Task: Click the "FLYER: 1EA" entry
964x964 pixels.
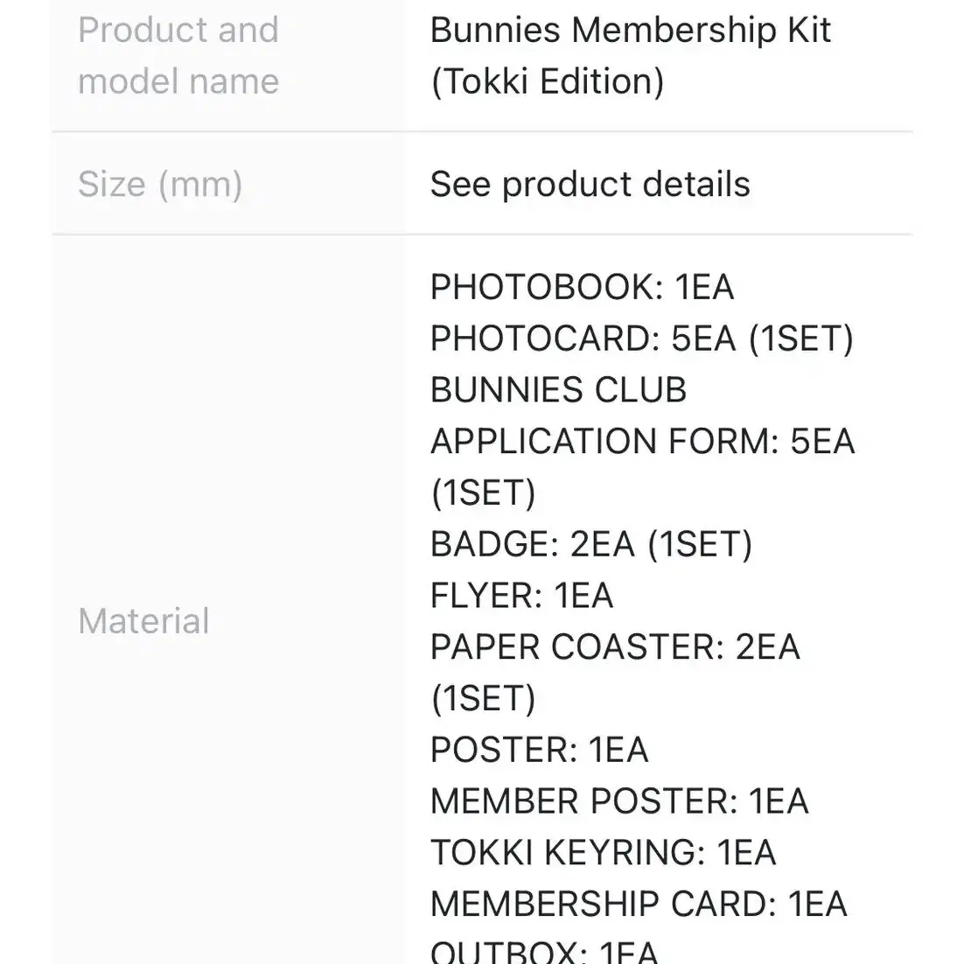Action: [x=521, y=596]
